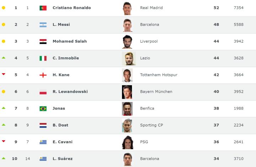Click the Brazil flag beside Jonas
Viewport: 256px width, 167px height.
(43, 108)
